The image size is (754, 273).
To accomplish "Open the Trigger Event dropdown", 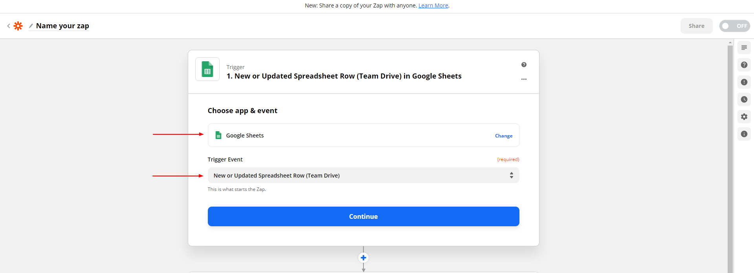I will point(363,175).
